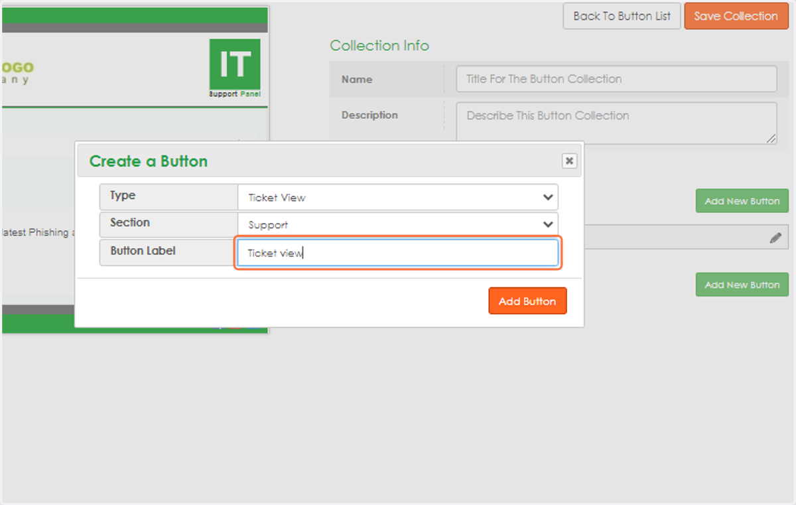Focus the collection Name input field

click(x=616, y=78)
